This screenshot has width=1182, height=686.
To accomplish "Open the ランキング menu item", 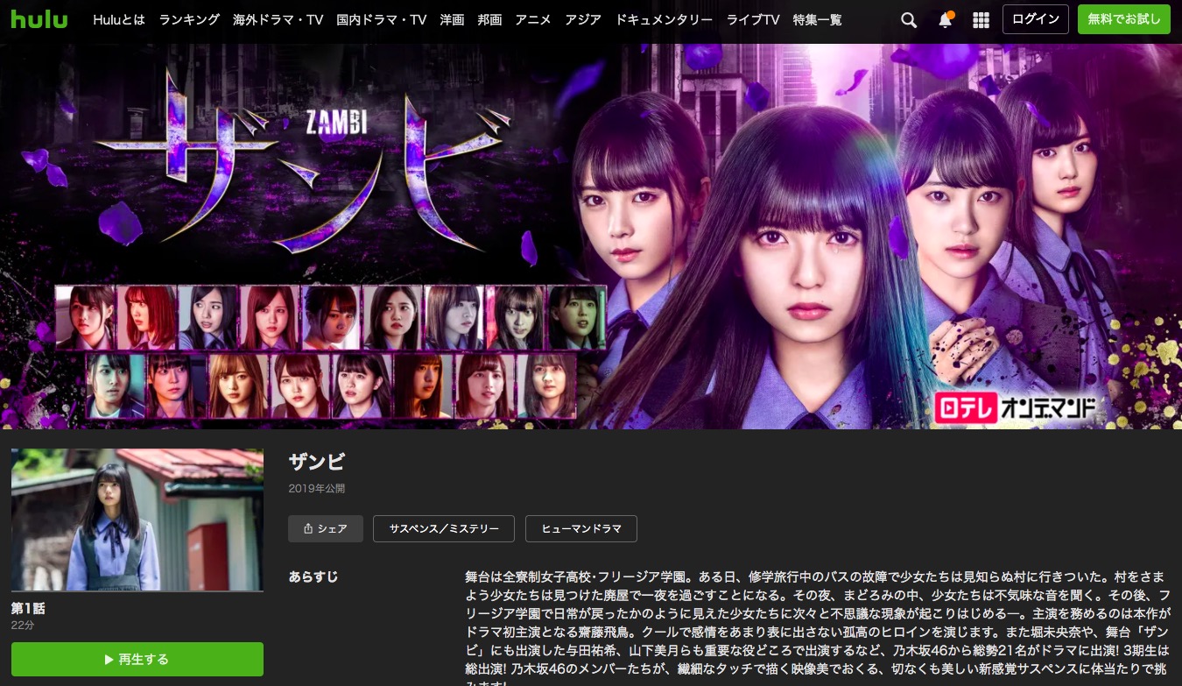I will pyautogui.click(x=189, y=19).
